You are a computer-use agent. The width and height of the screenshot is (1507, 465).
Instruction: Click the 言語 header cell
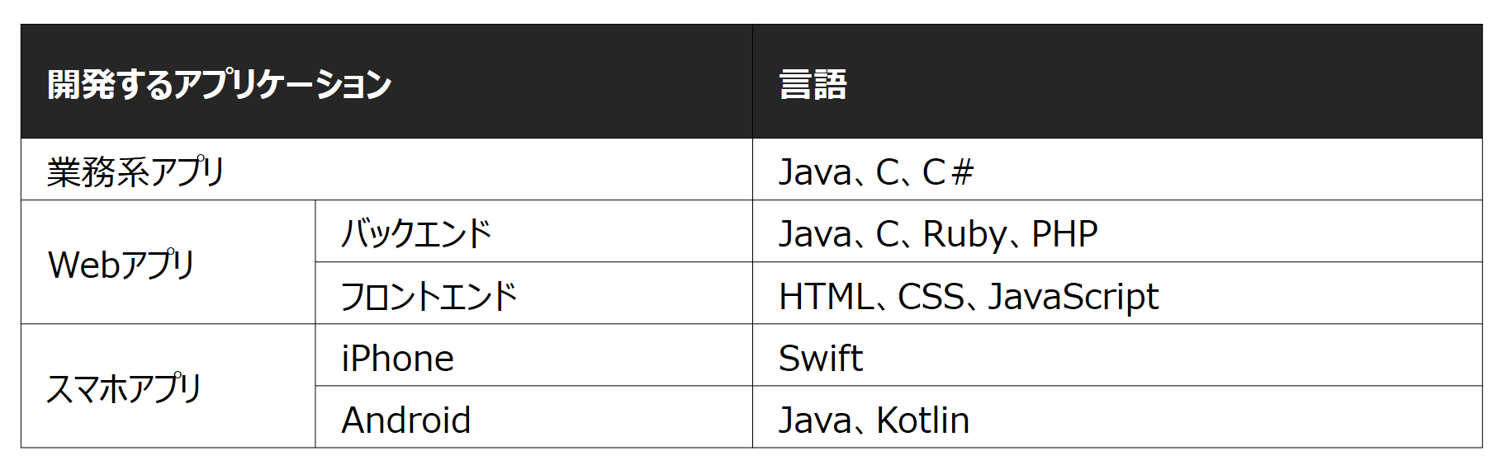[1117, 82]
